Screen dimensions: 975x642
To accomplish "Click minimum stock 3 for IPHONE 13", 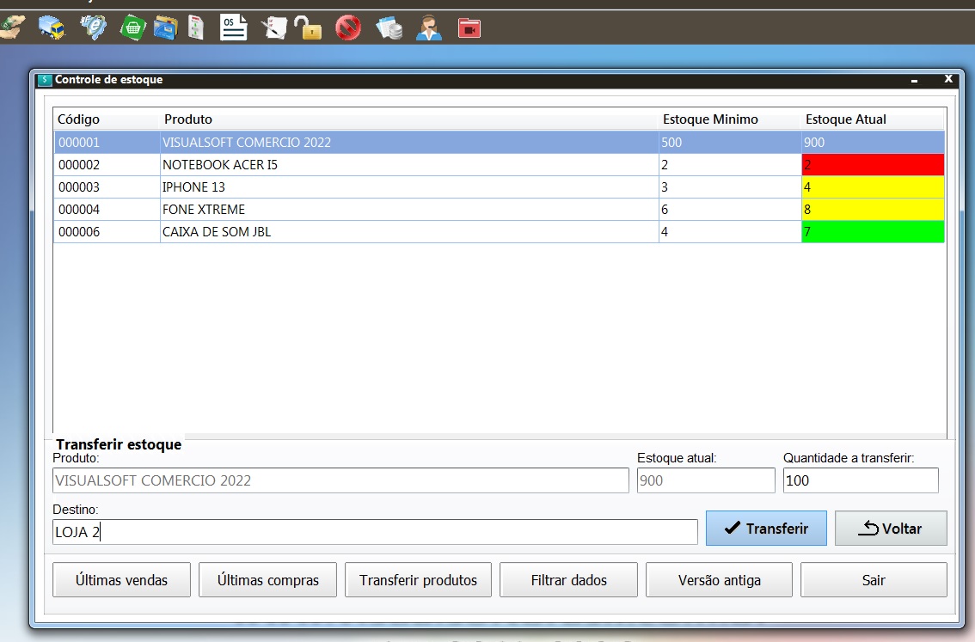I will (x=730, y=187).
